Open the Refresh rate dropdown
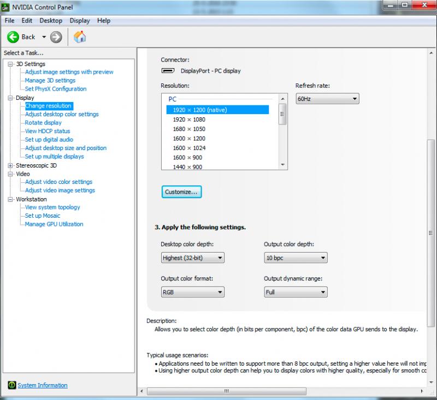This screenshot has height=400, width=437. coord(327,99)
